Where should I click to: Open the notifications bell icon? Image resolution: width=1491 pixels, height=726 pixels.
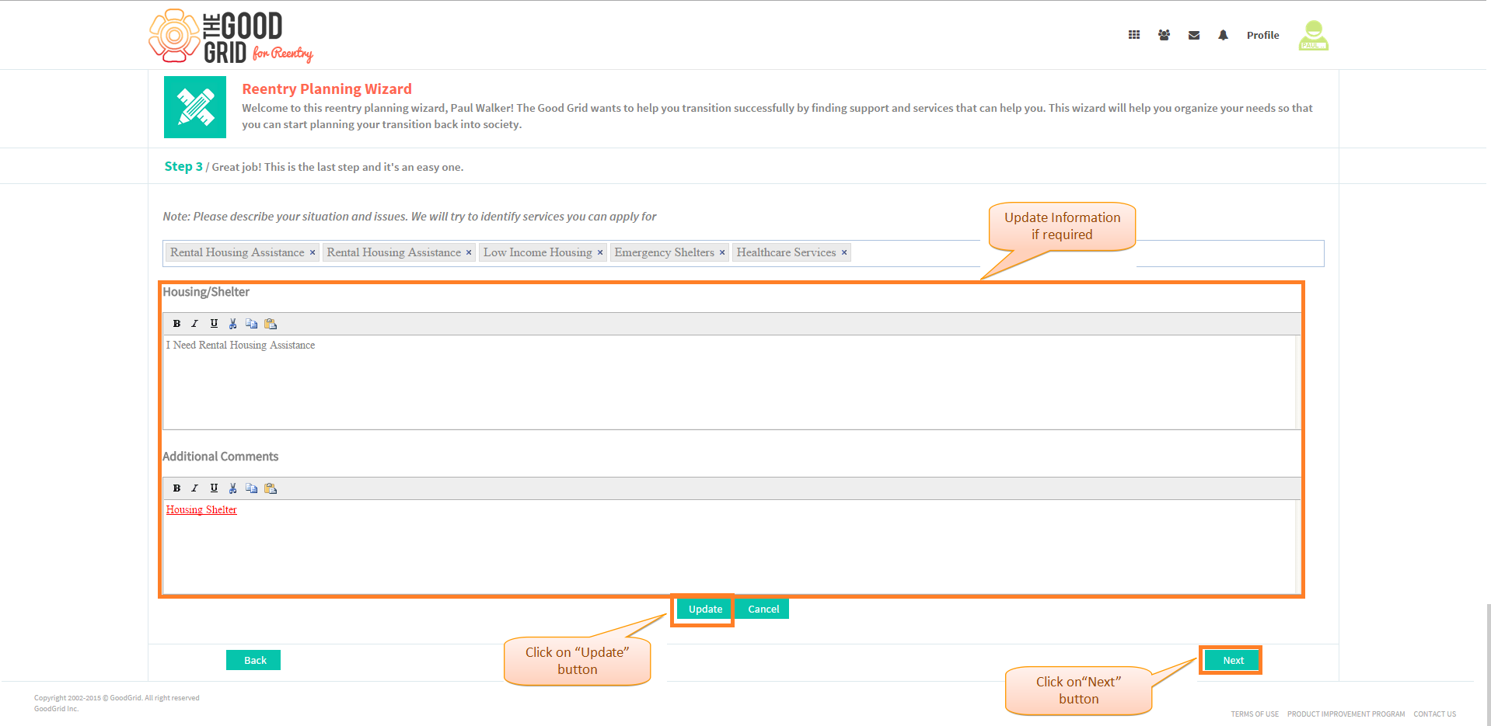pos(1223,35)
